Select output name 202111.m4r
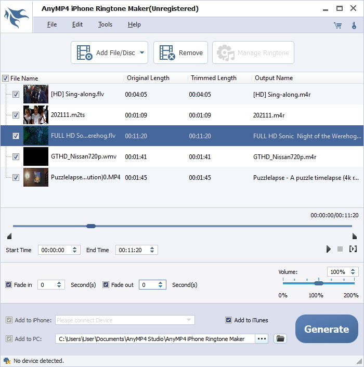 point(269,115)
